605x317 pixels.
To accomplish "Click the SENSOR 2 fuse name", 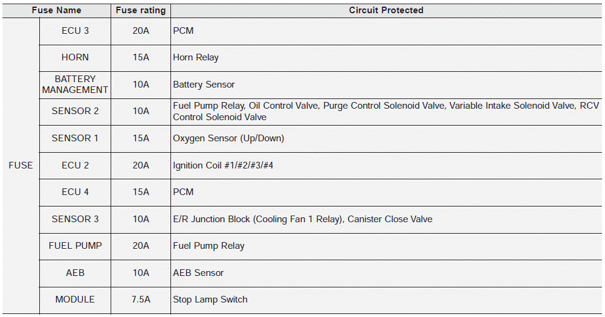I will [x=75, y=111].
